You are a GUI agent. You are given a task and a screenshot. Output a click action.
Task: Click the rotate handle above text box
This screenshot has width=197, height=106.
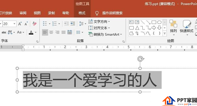point(140,59)
